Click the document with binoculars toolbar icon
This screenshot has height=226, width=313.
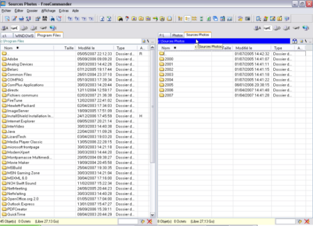point(52,19)
